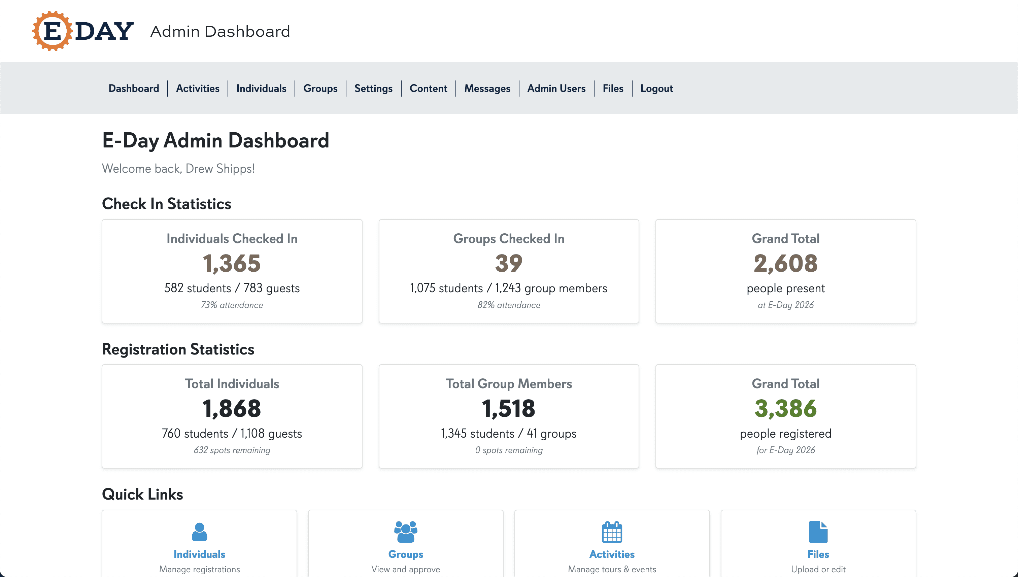1018x577 pixels.
Task: Click the Logout link
Action: tap(656, 89)
